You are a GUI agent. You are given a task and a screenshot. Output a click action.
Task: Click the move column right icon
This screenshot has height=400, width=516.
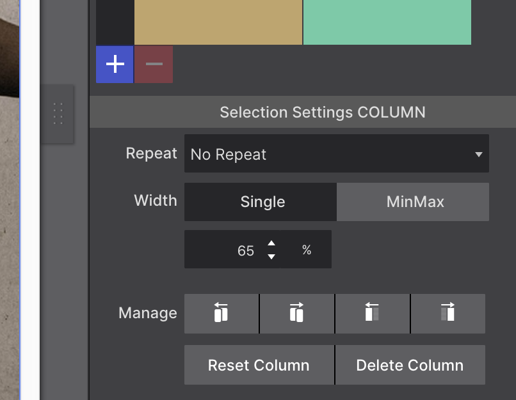[x=297, y=314]
